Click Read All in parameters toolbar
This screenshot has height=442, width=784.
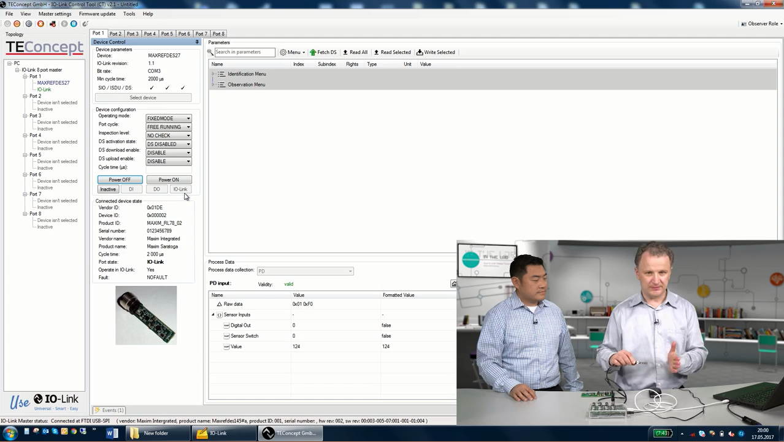355,52
